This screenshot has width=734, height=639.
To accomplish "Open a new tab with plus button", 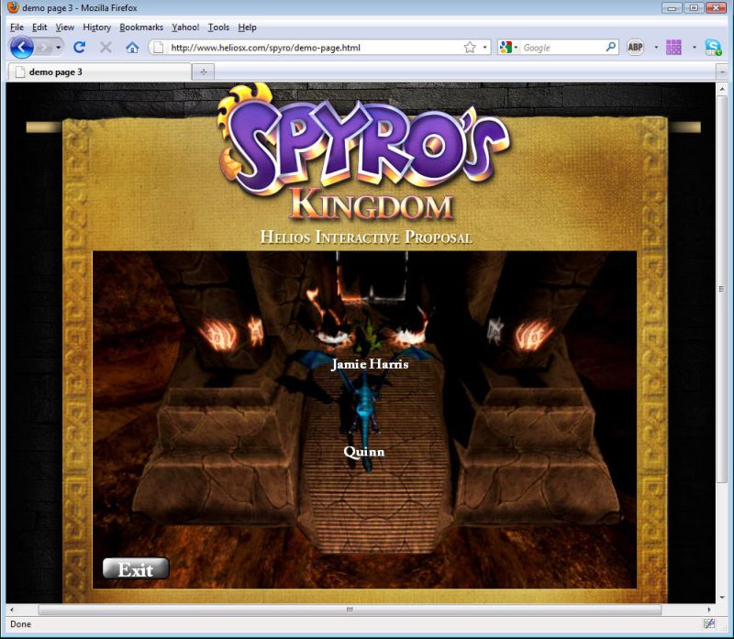I will [x=204, y=72].
